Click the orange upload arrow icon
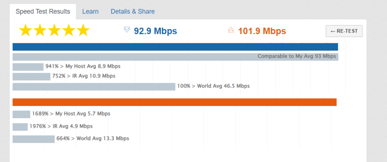This screenshot has width=387, height=162. click(231, 30)
